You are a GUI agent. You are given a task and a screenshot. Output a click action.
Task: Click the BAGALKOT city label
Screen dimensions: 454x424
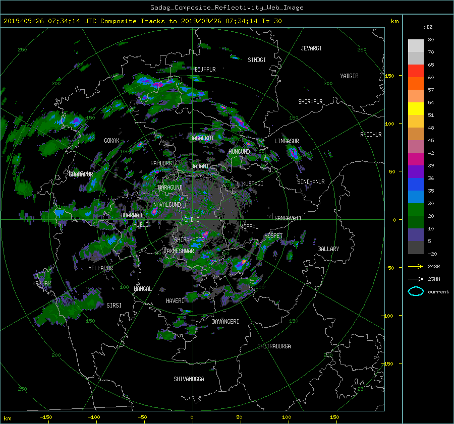coord(202,138)
